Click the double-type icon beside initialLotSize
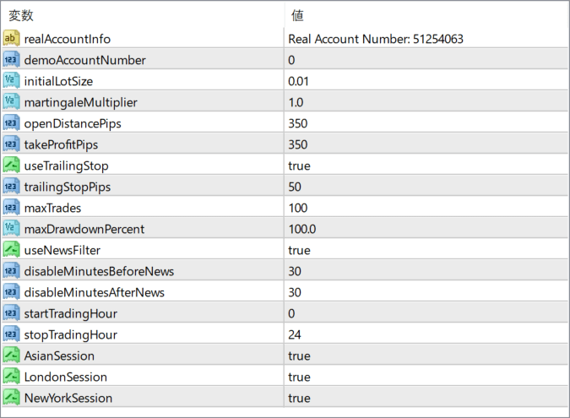 [11, 81]
